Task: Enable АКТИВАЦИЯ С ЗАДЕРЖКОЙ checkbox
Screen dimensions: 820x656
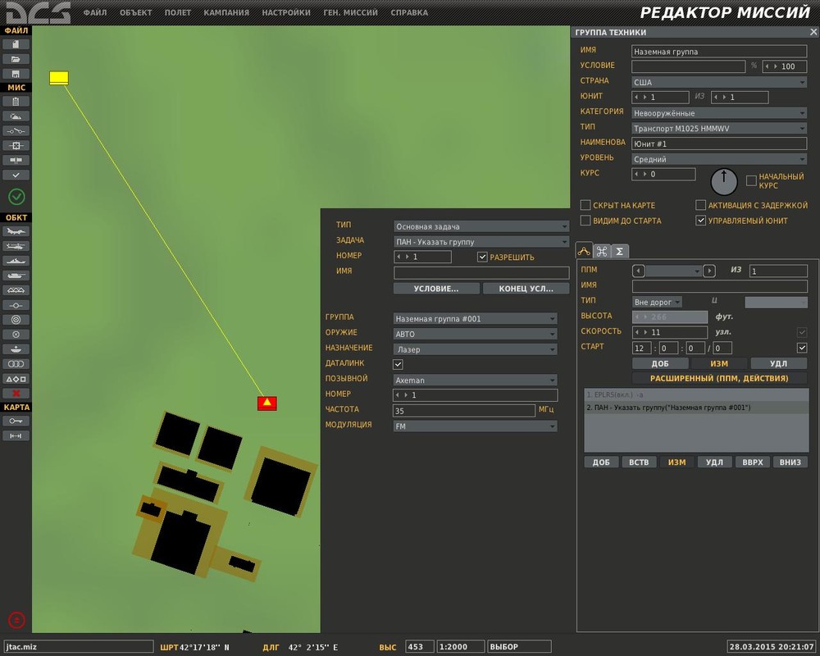Action: 701,205
